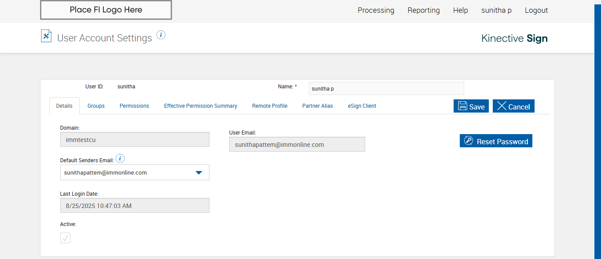Click the X icon on Cancel

point(502,106)
